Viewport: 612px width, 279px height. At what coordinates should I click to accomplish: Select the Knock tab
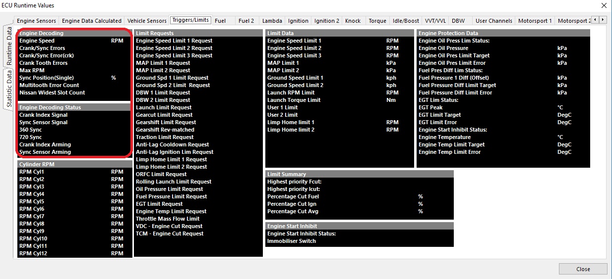[x=353, y=21]
